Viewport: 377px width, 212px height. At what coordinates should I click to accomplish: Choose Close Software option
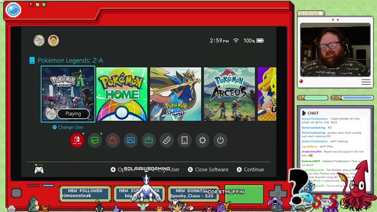(x=208, y=170)
